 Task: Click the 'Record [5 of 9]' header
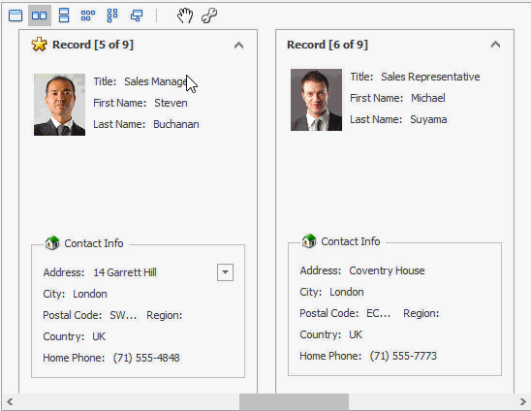click(93, 45)
